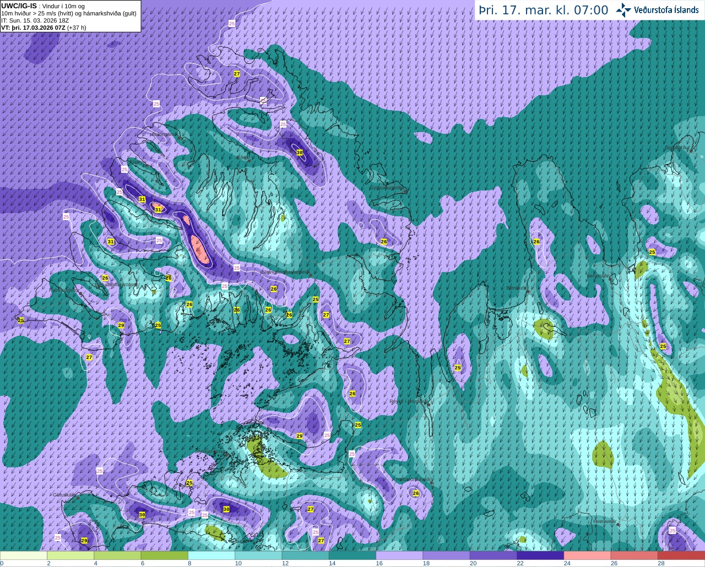This screenshot has height=567, width=705.
Task: Click the Hveravellir station label
Action: pyautogui.click(x=604, y=521)
